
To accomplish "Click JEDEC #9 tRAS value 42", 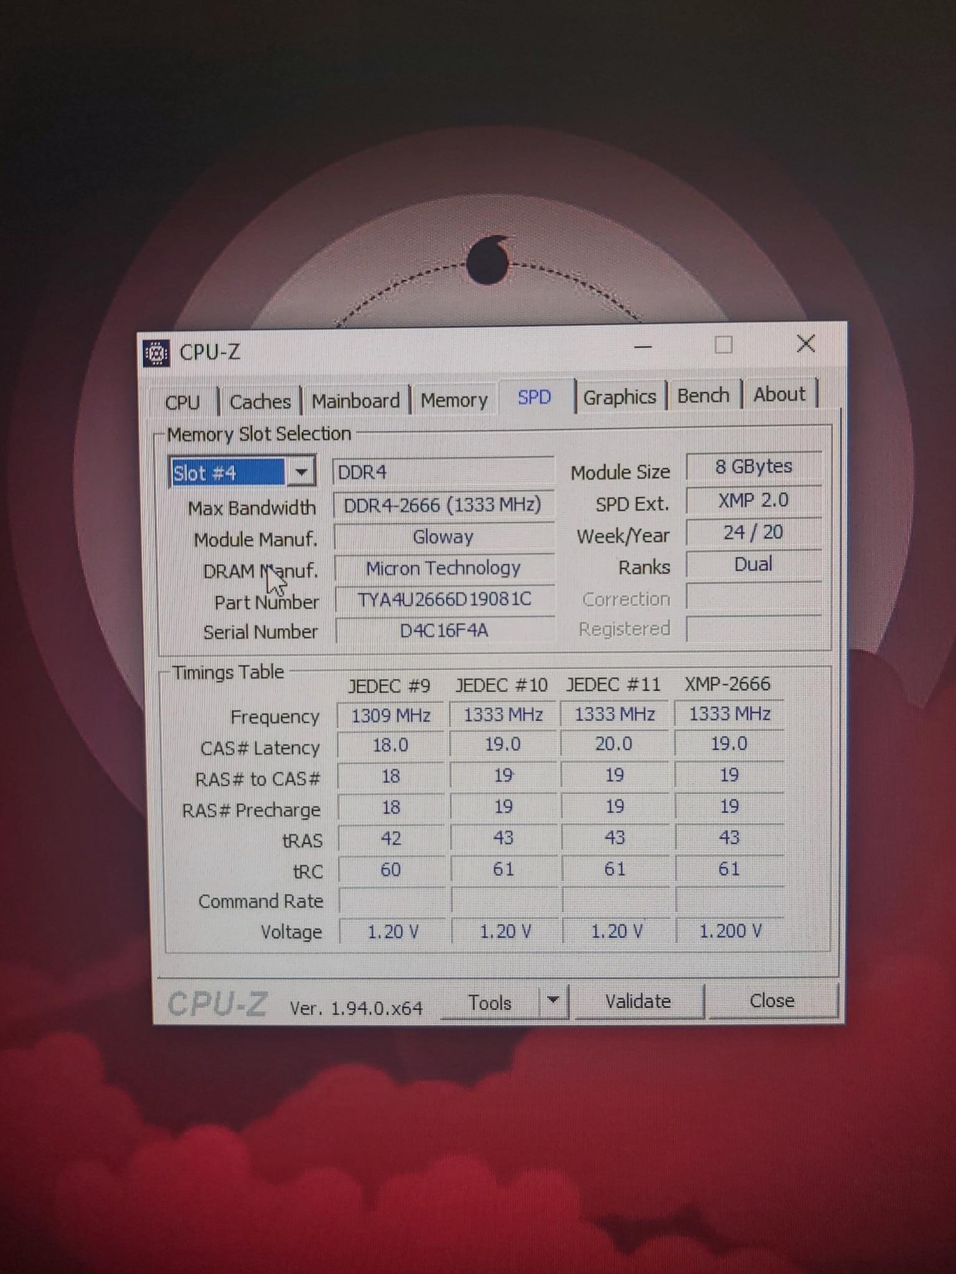I will (391, 839).
